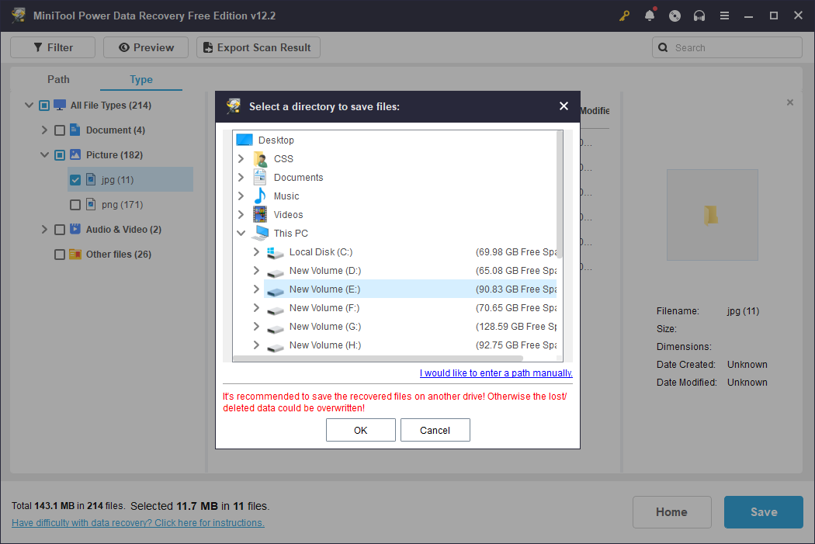Click the Music note icon
The height and width of the screenshot is (544, 815).
tap(260, 196)
